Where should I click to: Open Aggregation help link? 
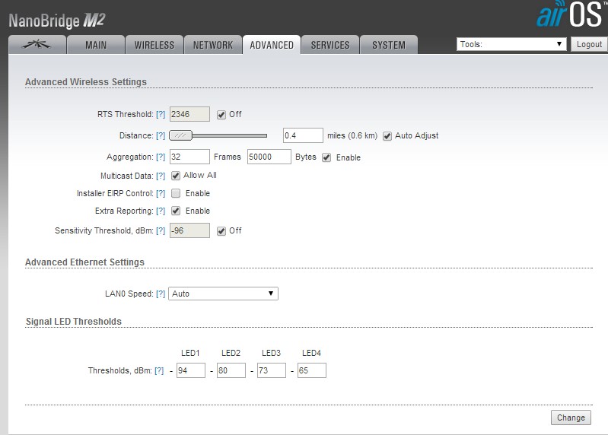161,157
